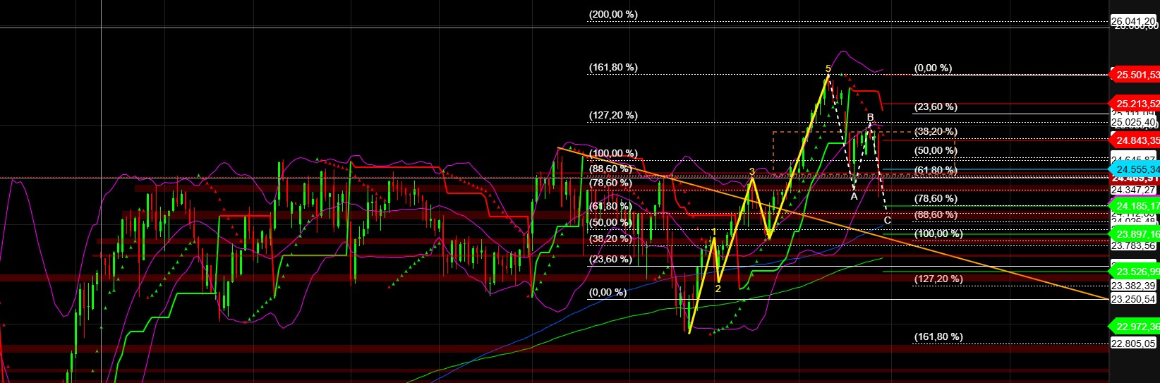Click the right (161,80 %) retracement label
This screenshot has width=1160, height=383.
(938, 336)
